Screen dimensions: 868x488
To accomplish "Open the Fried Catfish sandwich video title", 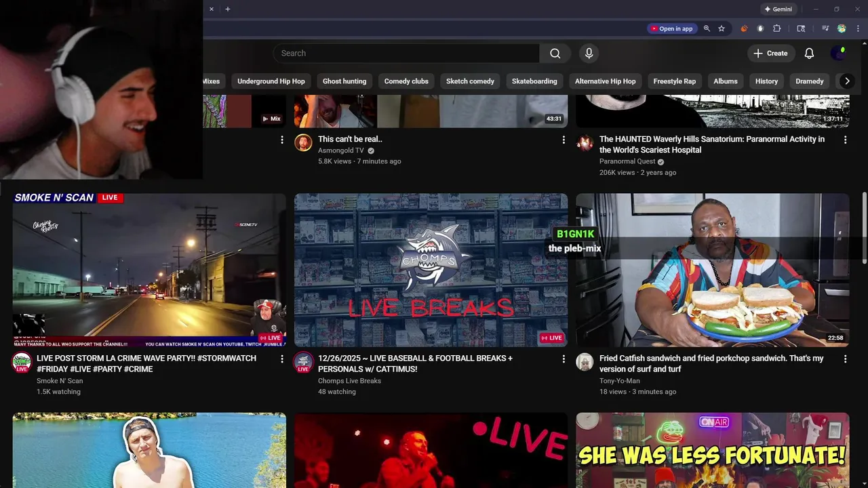I will [x=711, y=363].
